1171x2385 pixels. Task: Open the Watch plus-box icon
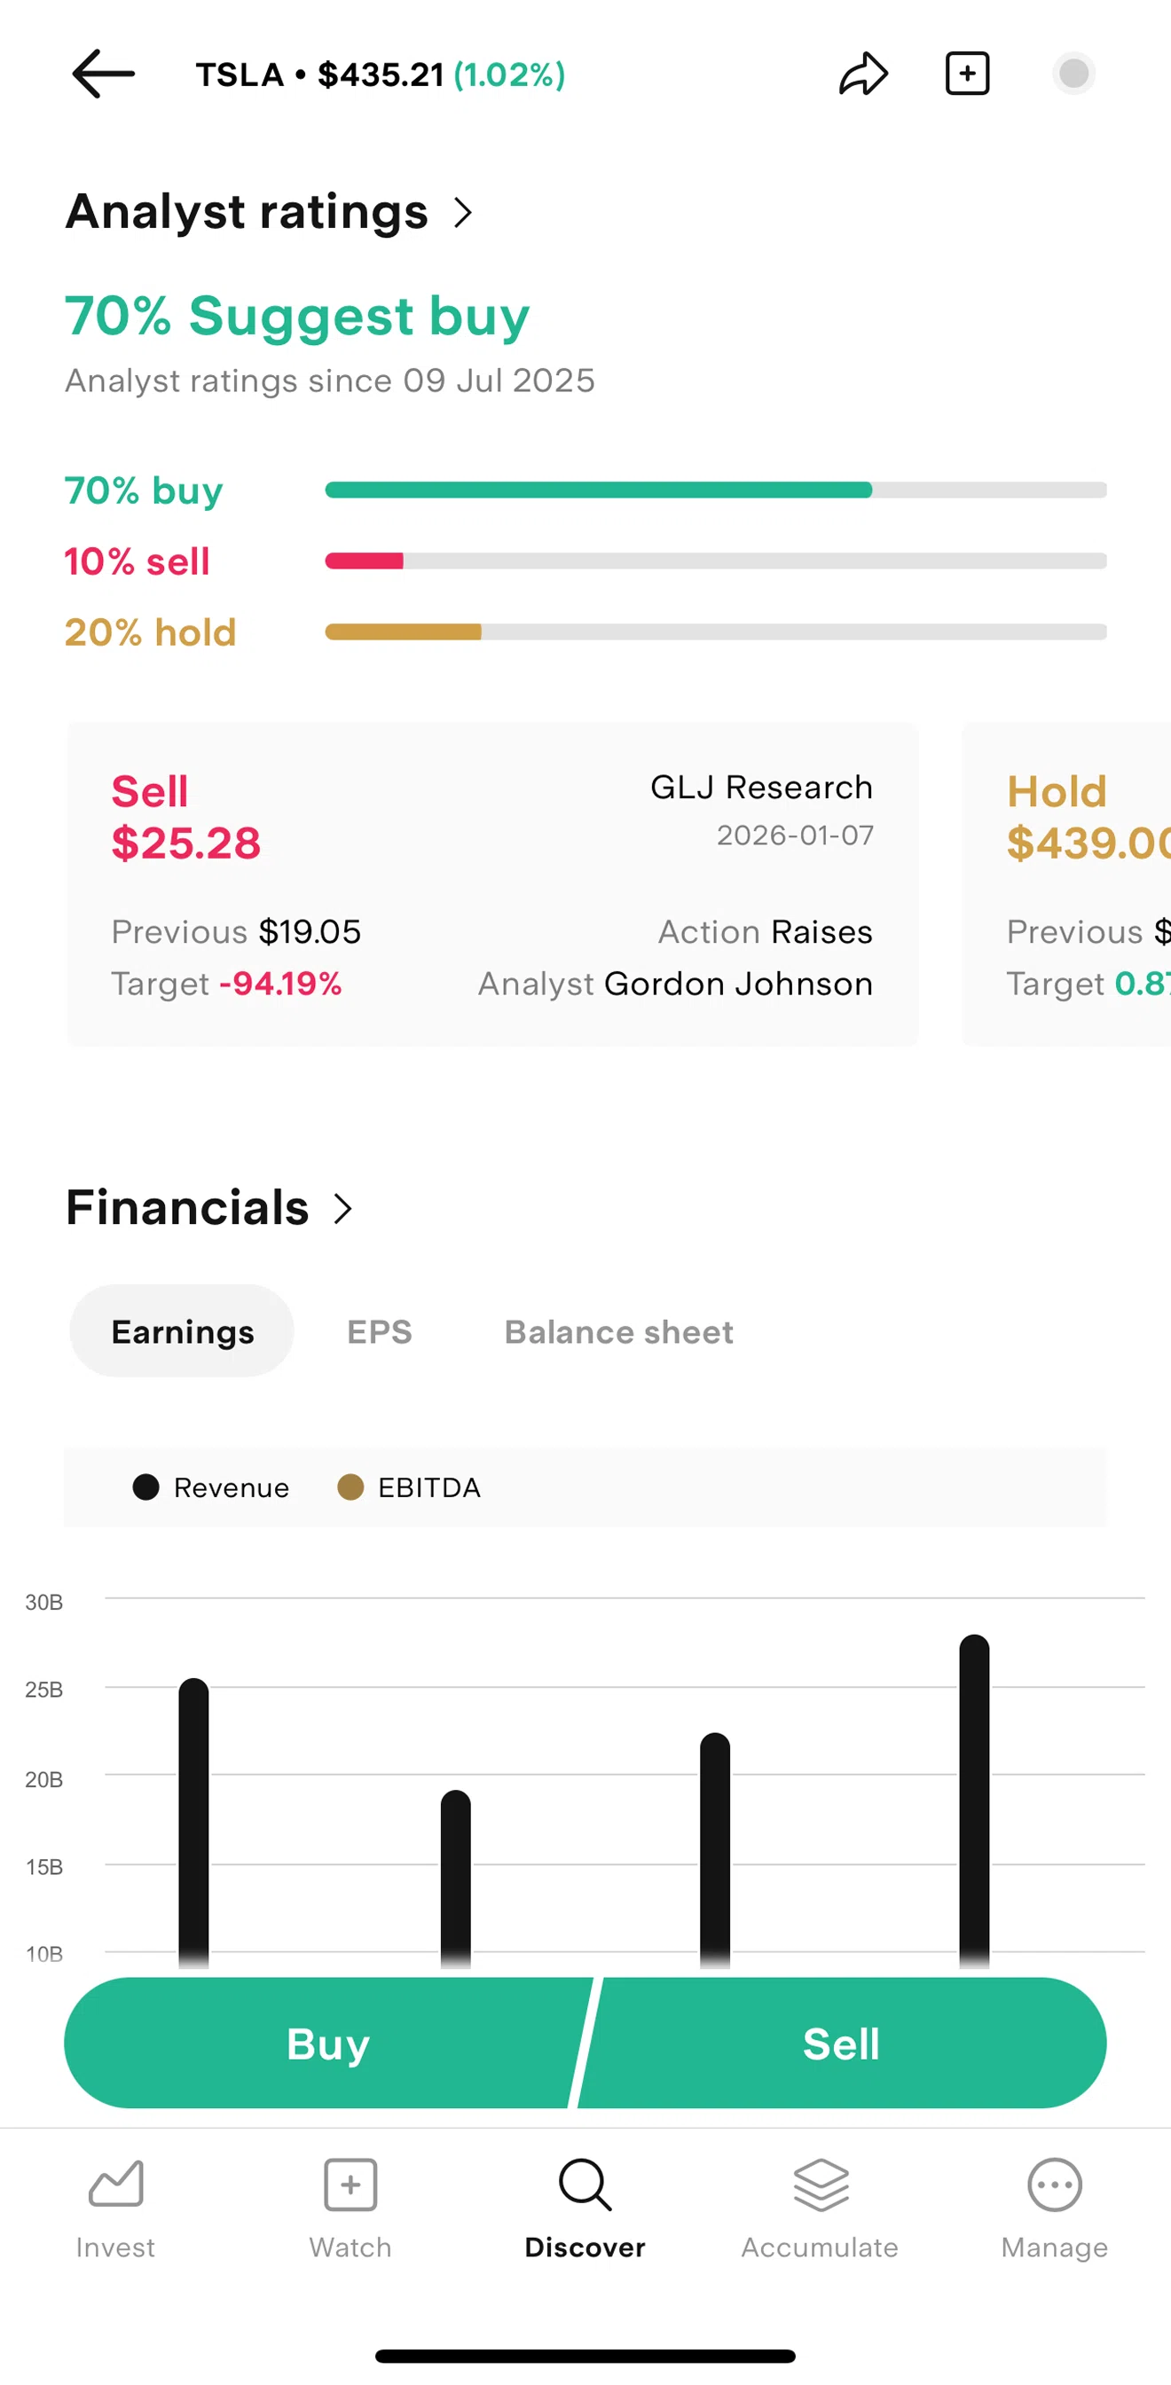click(350, 2184)
